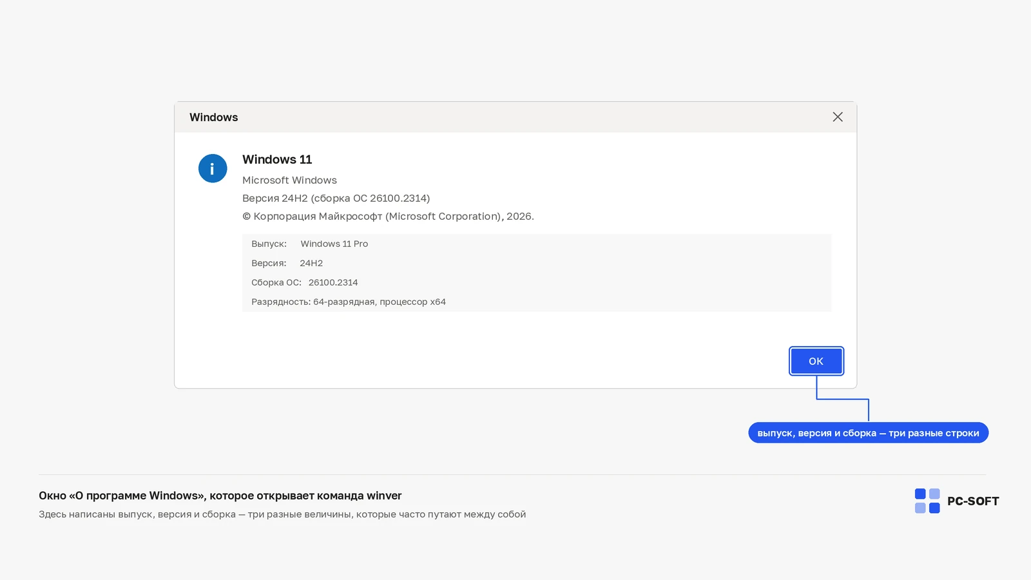
Task: Click the Microsoft Corporation copyright line
Action: [x=388, y=216]
